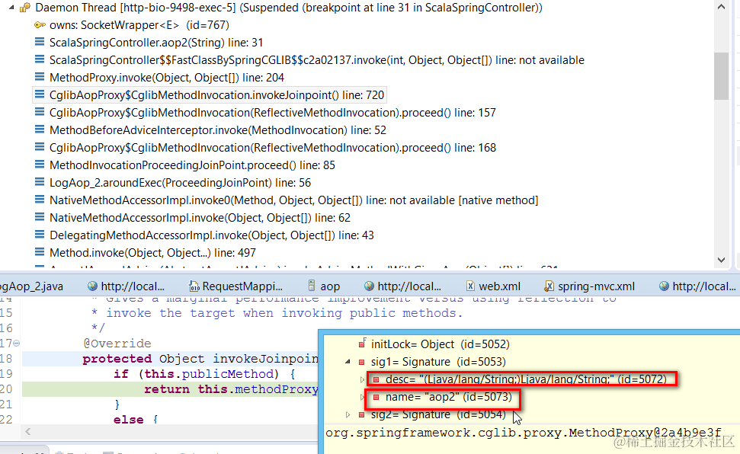Click frame icon of NativeMethodAccessorImpl.invoke0 native method
Screen dimensions: 740x454
pos(40,200)
